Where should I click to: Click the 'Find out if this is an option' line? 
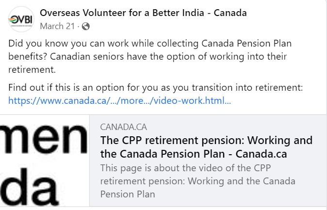(155, 88)
